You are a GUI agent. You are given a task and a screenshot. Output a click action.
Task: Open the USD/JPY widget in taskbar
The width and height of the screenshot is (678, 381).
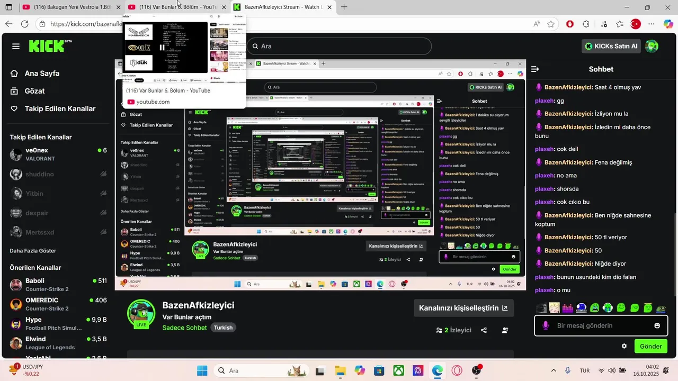click(x=25, y=370)
